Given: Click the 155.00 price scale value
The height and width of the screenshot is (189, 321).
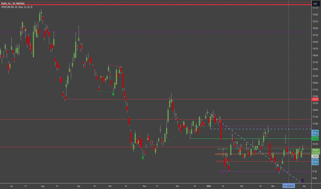Looking at the screenshot, I should coord(315,14).
